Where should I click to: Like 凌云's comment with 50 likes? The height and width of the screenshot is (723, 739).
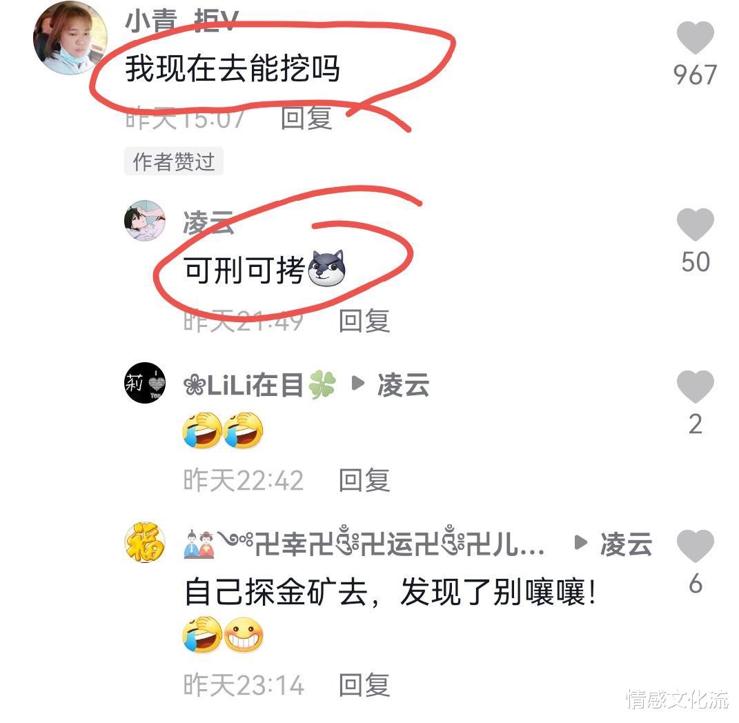click(695, 224)
